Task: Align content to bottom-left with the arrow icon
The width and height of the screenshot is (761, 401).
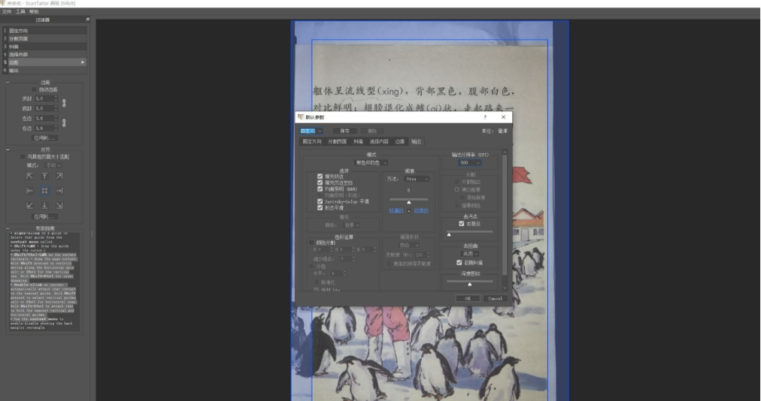Action: [30, 206]
